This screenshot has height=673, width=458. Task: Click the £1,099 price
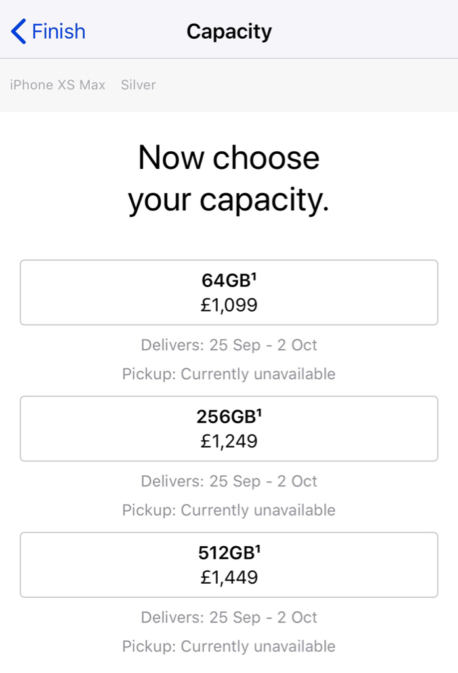[229, 305]
